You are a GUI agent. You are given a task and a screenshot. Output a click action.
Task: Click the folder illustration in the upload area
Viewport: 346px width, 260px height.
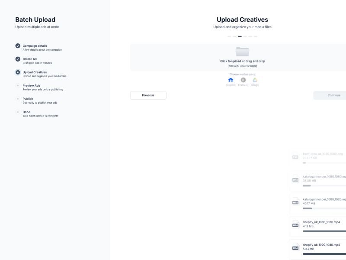pyautogui.click(x=242, y=51)
